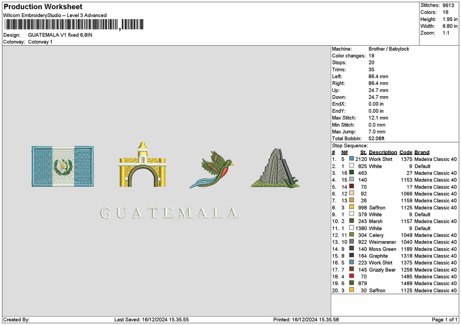Select design name GUATEMALA V1 fixed 6,8IN
Viewport: 461px width, 325px height.
(60, 35)
